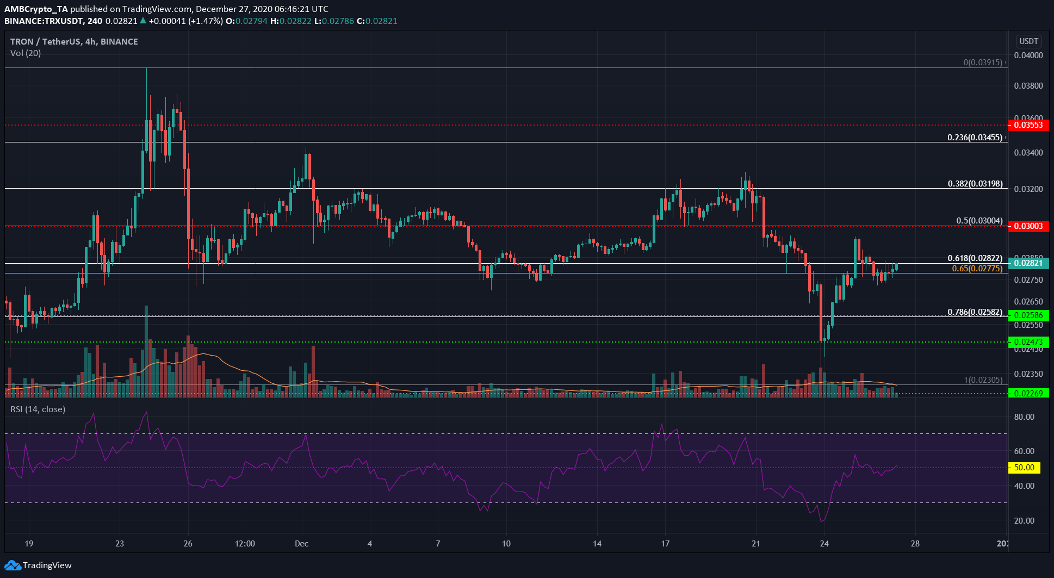The width and height of the screenshot is (1054, 578).
Task: Select Fibonacci 0.5(0.03004) level label
Action: coord(979,221)
